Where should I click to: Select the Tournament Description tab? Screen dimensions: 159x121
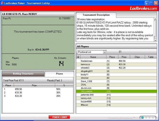[x=96, y=15]
